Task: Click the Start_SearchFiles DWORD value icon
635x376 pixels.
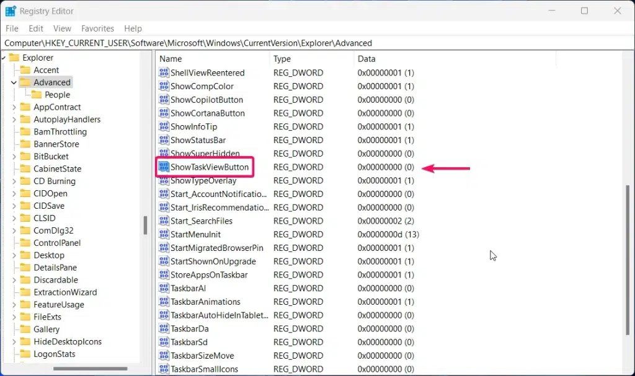Action: point(164,221)
